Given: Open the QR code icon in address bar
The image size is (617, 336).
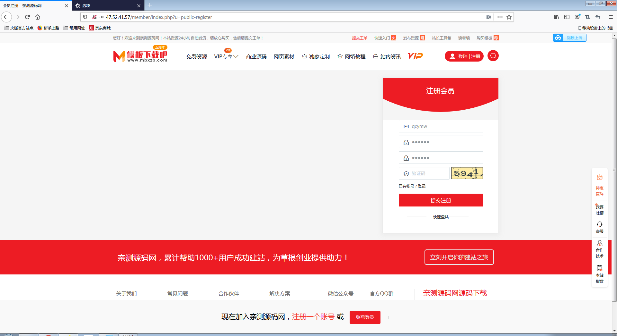Looking at the screenshot, I should click(x=489, y=17).
